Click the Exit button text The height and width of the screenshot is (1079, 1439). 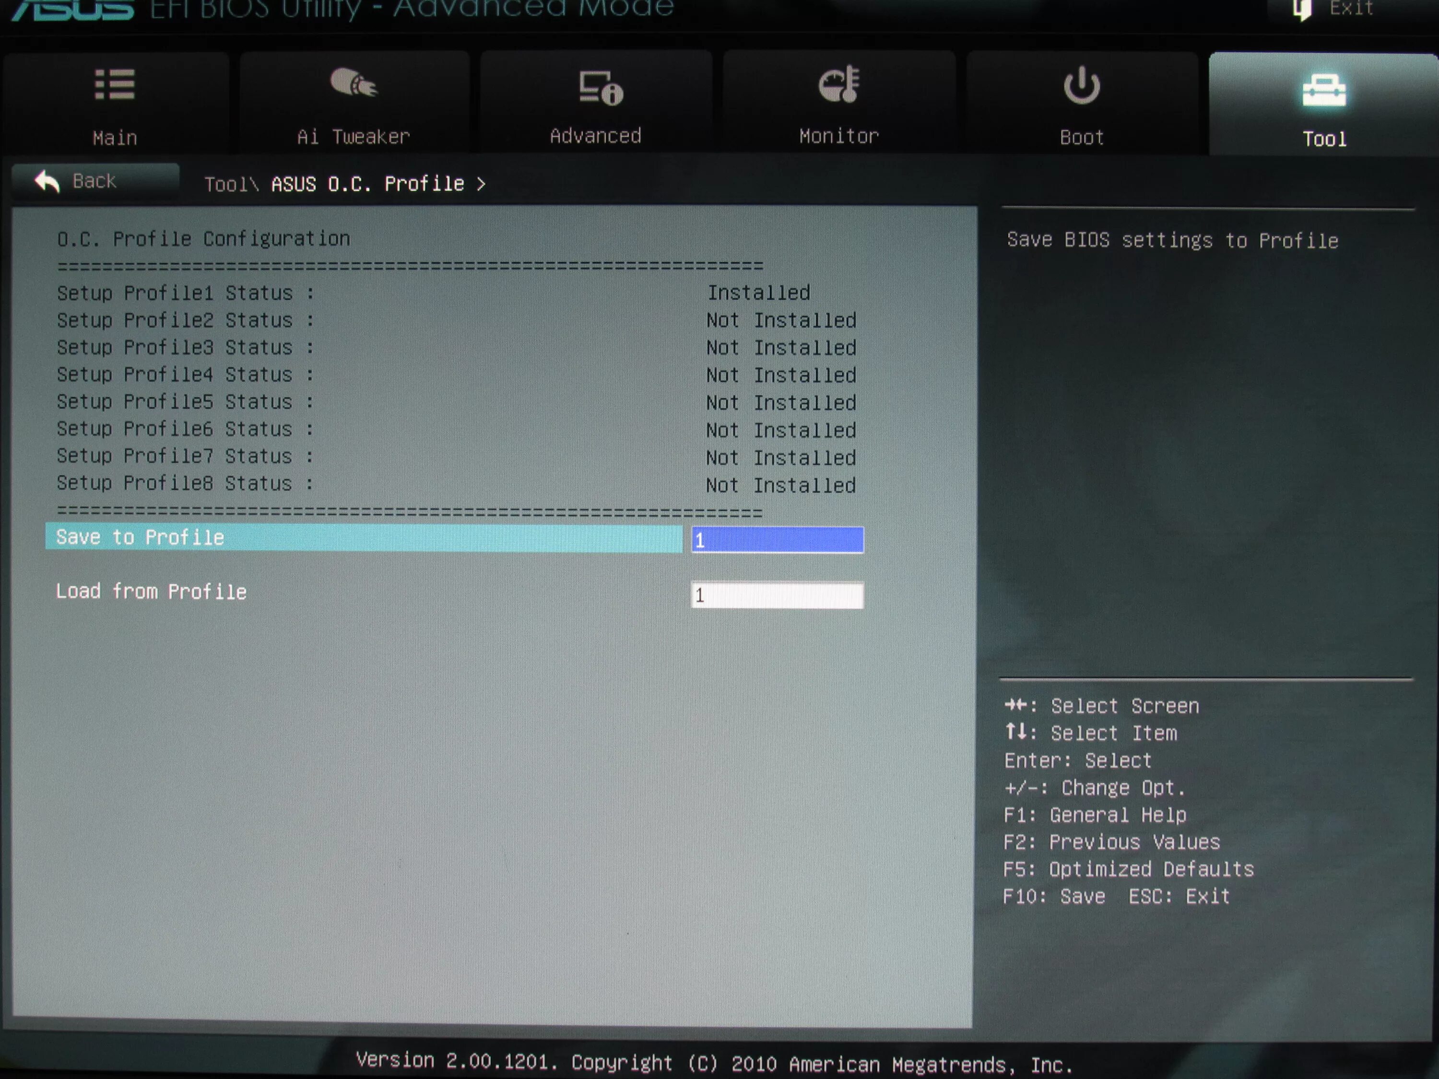[1351, 8]
